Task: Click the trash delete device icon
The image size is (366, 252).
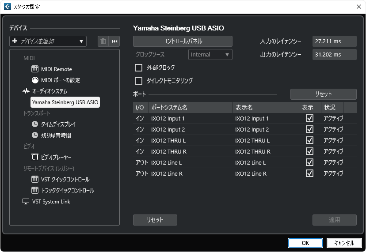Action: click(103, 41)
